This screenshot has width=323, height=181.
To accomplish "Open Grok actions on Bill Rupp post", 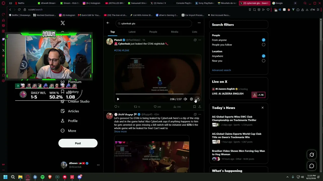I will click(x=195, y=114).
